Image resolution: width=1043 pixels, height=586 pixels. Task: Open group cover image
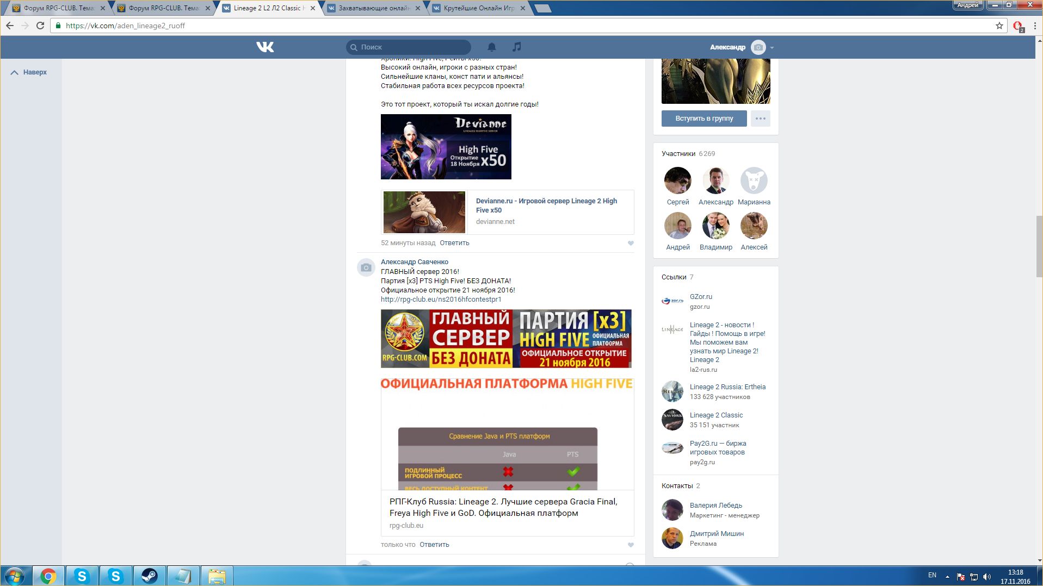click(716, 81)
